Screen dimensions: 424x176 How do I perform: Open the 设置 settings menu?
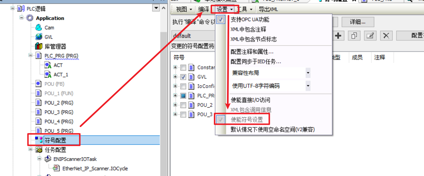tap(225, 9)
